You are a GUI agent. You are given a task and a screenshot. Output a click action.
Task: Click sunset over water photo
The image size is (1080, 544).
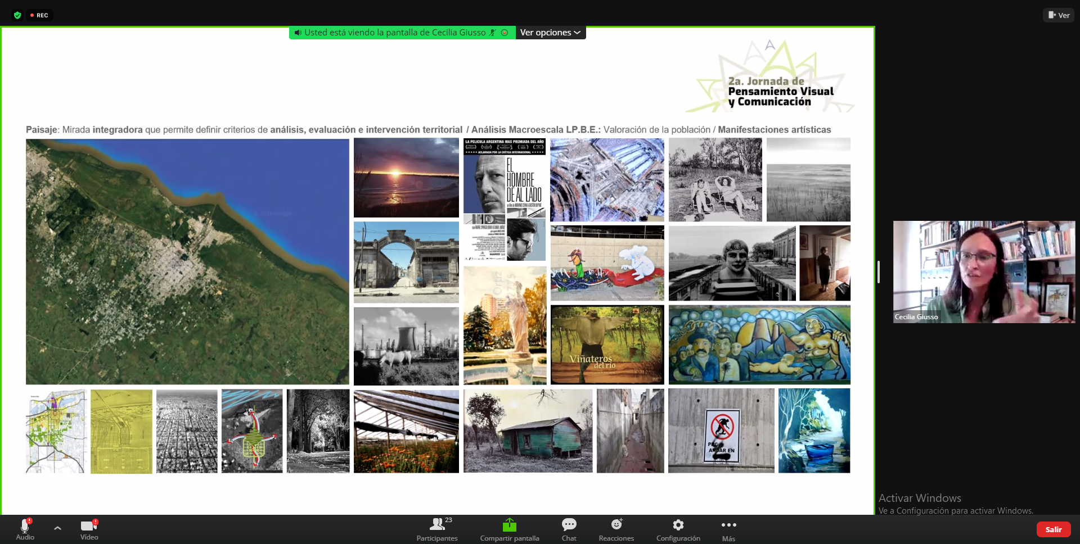pos(406,178)
